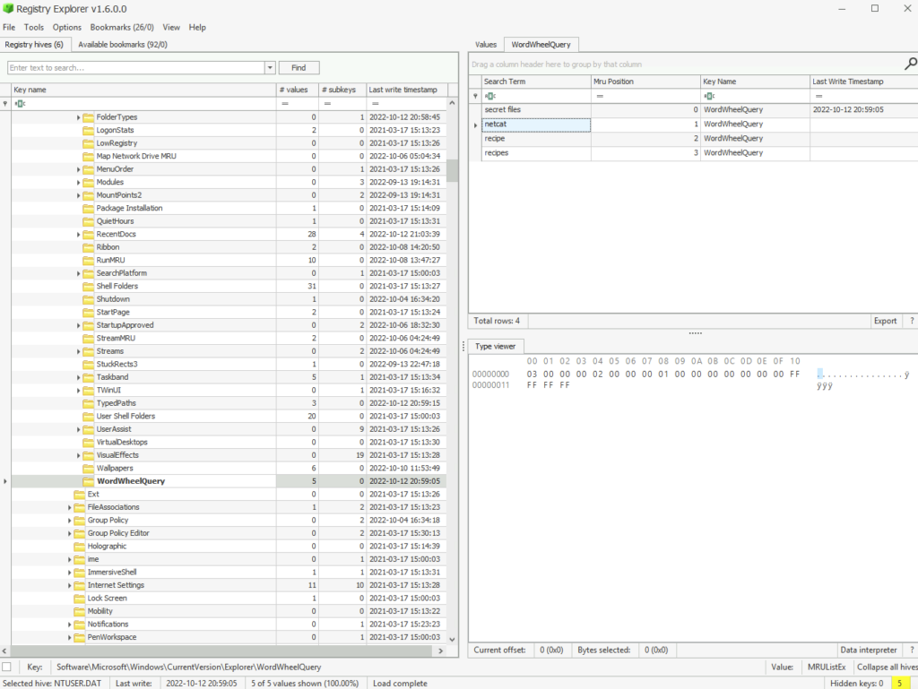Open the Options menu
The image size is (918, 689).
pyautogui.click(x=67, y=28)
